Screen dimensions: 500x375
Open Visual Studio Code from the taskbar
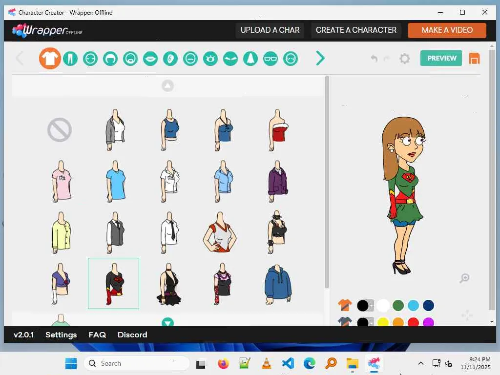(288, 363)
